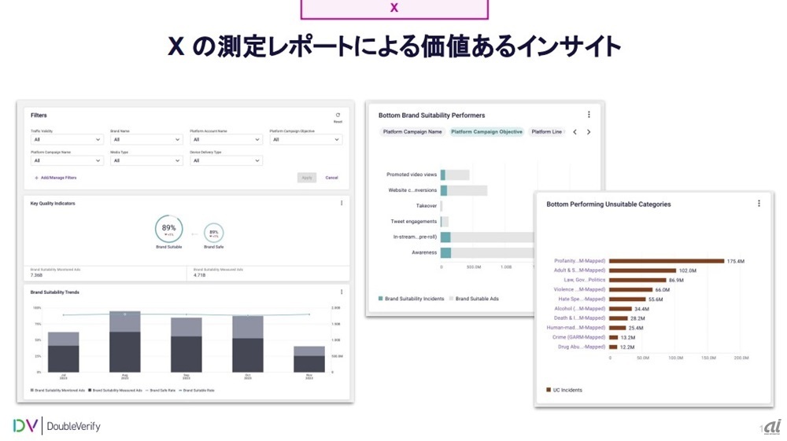The image size is (787, 441).
Task: Click the 4.71B measured ads value
Action: (x=199, y=275)
